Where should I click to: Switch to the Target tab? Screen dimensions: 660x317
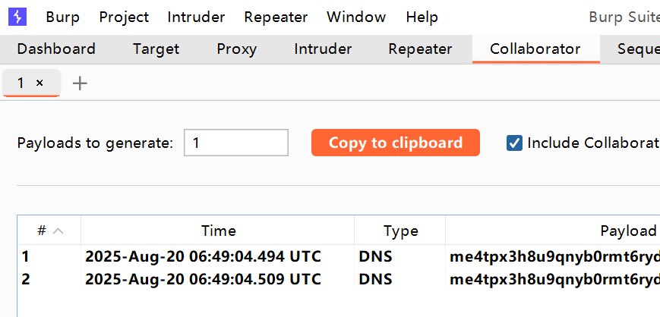click(156, 49)
